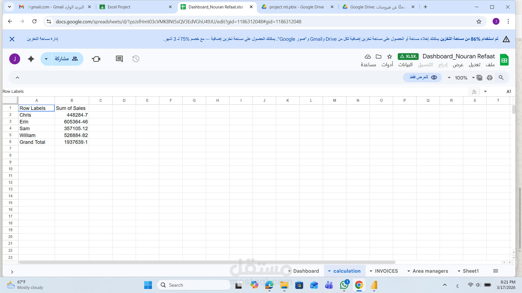Switch to the Dashboard sheet tab

click(x=306, y=271)
